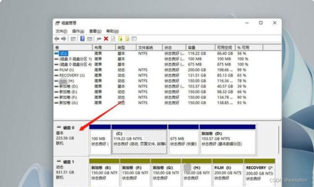The height and width of the screenshot is (187, 314).
Task: Click the drive icon of the 新加卷 (E:) row
Action: (x=57, y=92)
